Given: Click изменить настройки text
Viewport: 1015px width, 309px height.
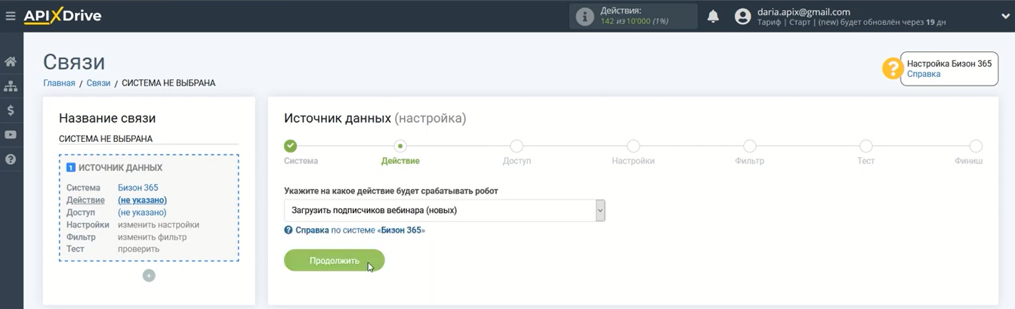Looking at the screenshot, I should tap(159, 224).
